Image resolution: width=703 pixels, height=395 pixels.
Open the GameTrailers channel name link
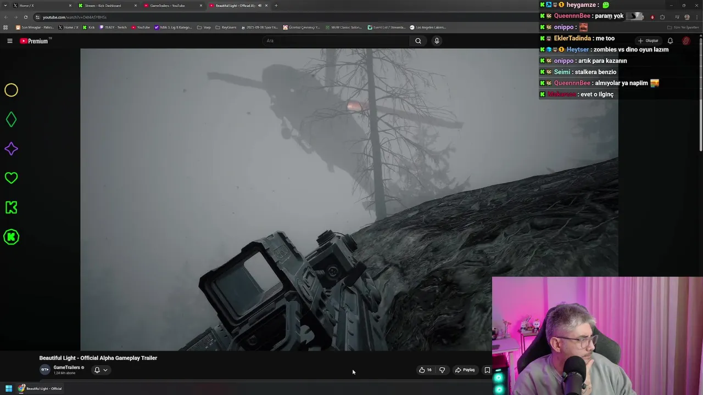coord(66,368)
